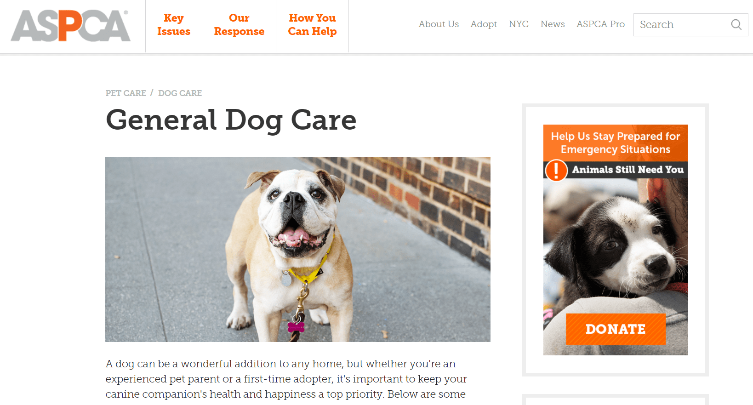Open the NYC link
Screen dimensions: 753x405
pyautogui.click(x=519, y=24)
